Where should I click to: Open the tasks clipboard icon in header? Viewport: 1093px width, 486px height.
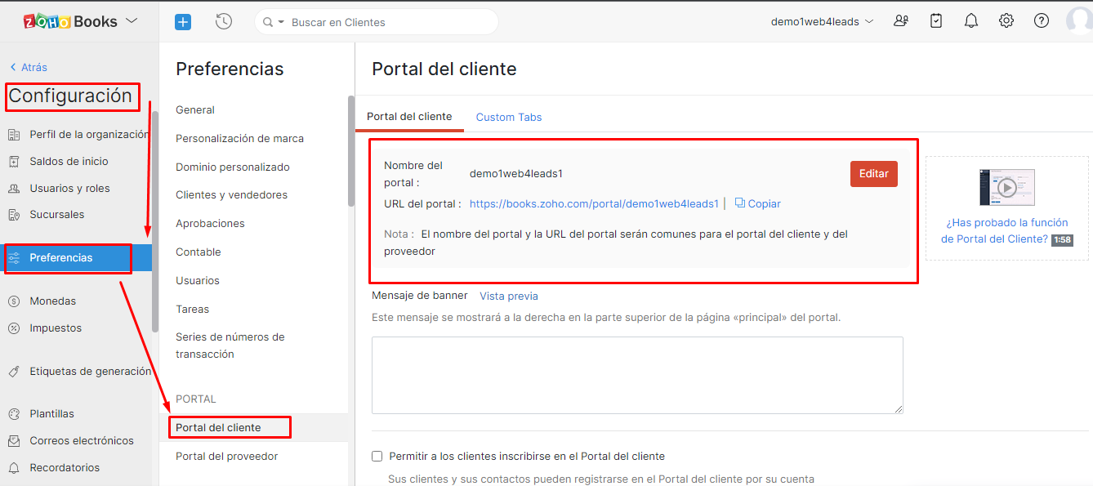(936, 21)
